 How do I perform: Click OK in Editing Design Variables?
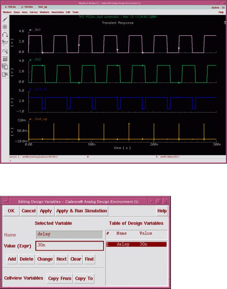point(11,211)
